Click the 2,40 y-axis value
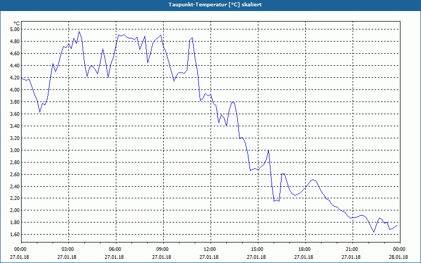Viewport: 421px width, 263px height. [x=15, y=186]
